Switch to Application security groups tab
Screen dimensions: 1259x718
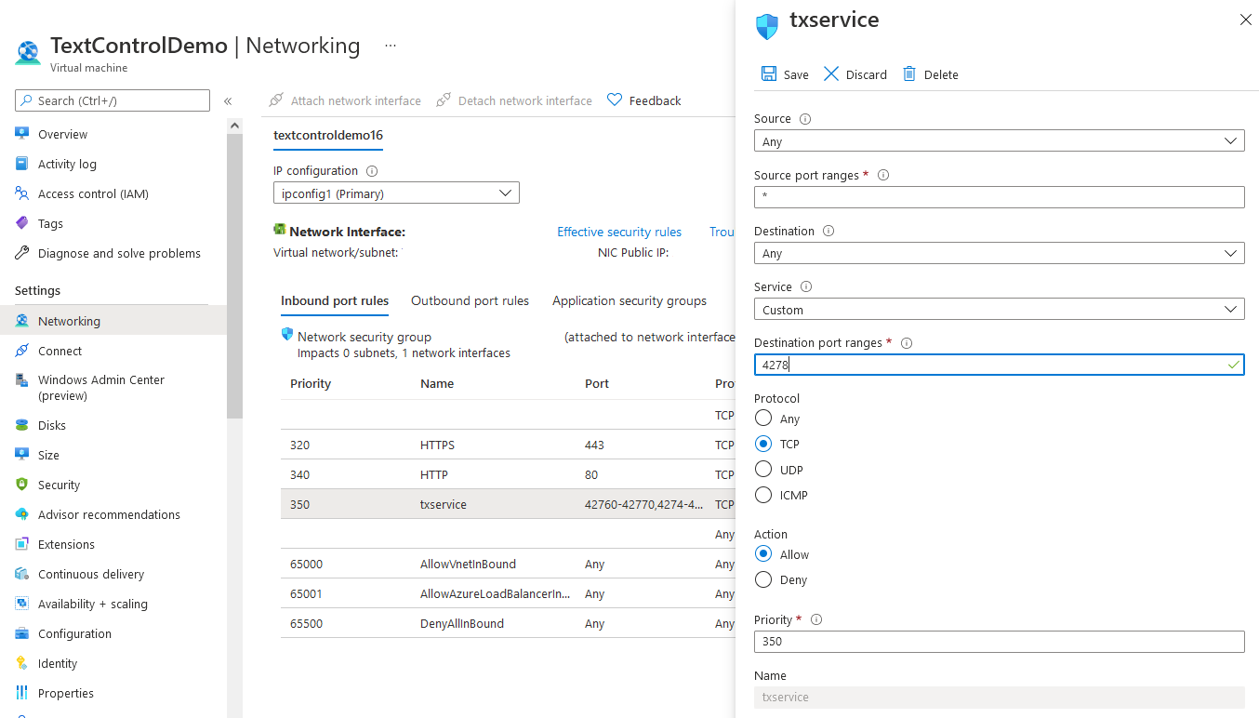[629, 301]
